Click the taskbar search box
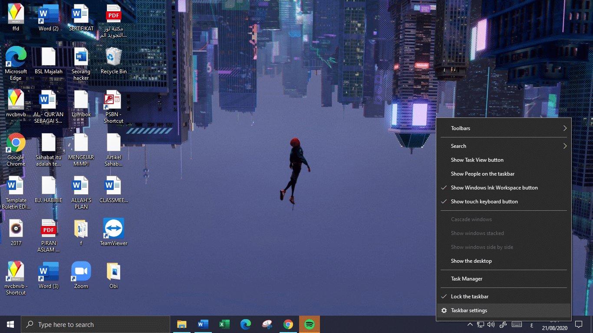Screen dimensions: 593x333 click(96, 324)
